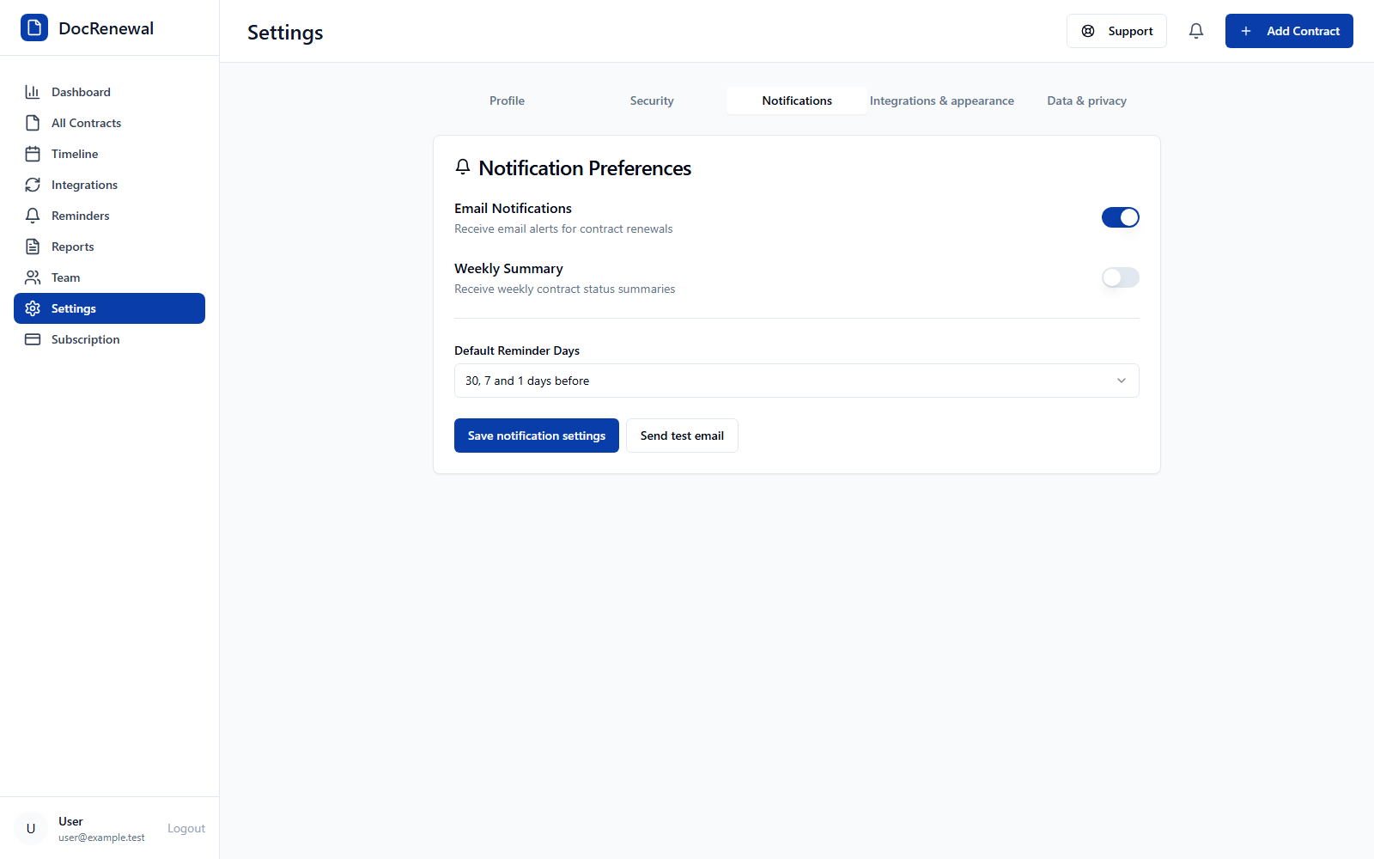Open Integrations & appearance tab

click(x=942, y=101)
